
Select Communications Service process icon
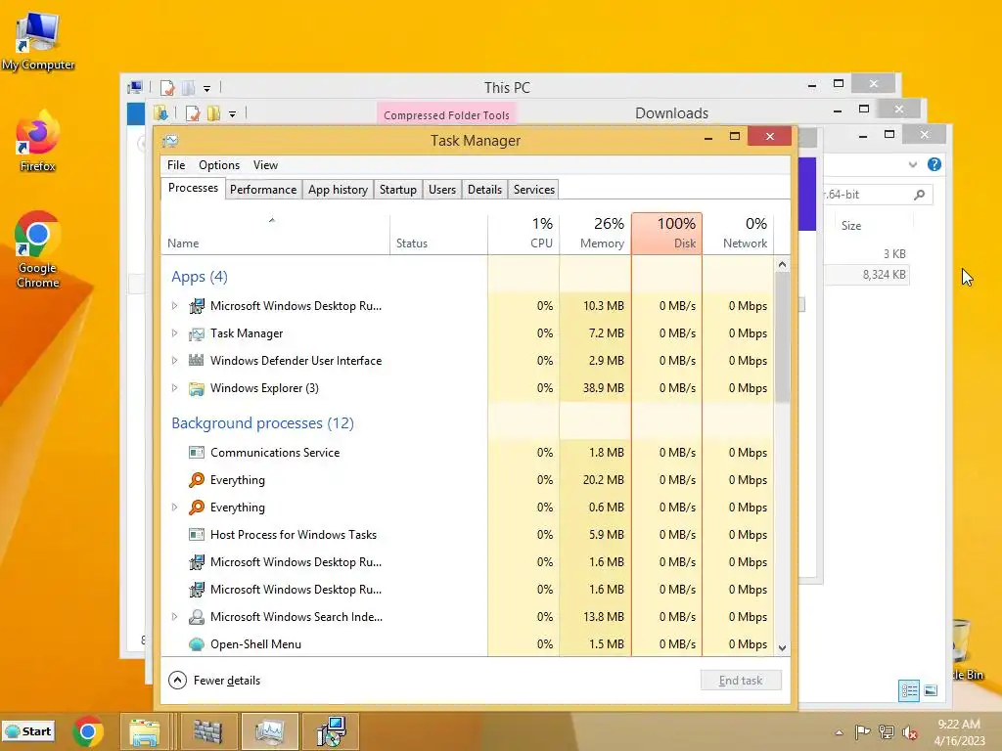(x=197, y=453)
